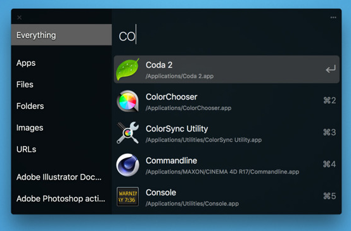Click the Coda 2 green leaf icon

(127, 70)
